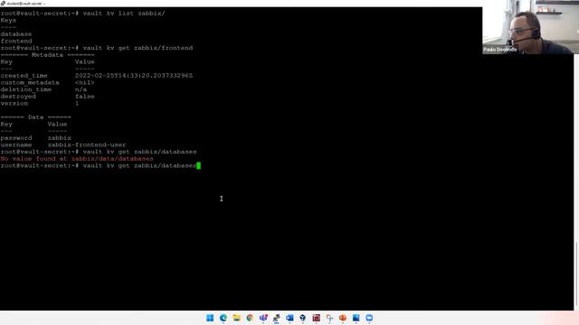Image resolution: width=579 pixels, height=325 pixels.
Task: Click the presenter webcam thumbnail
Action: point(530,27)
